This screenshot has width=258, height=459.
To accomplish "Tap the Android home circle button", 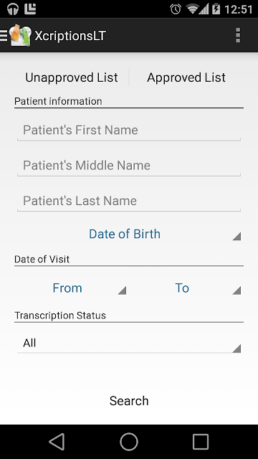I will [x=129, y=442].
